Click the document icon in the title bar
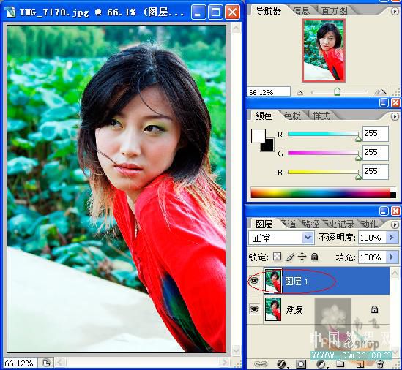 (x=10, y=12)
